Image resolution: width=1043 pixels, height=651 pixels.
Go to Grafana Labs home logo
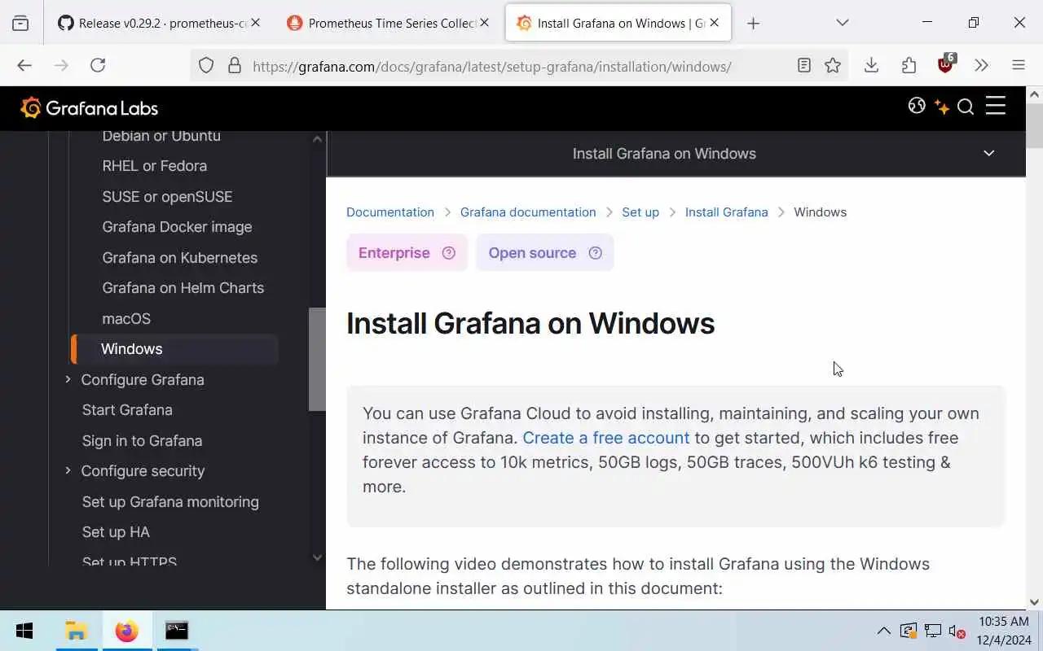pyautogui.click(x=89, y=108)
